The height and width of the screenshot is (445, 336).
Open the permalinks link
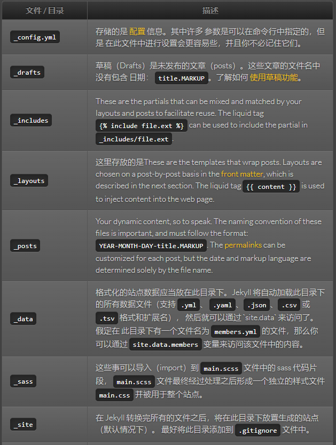[243, 245]
